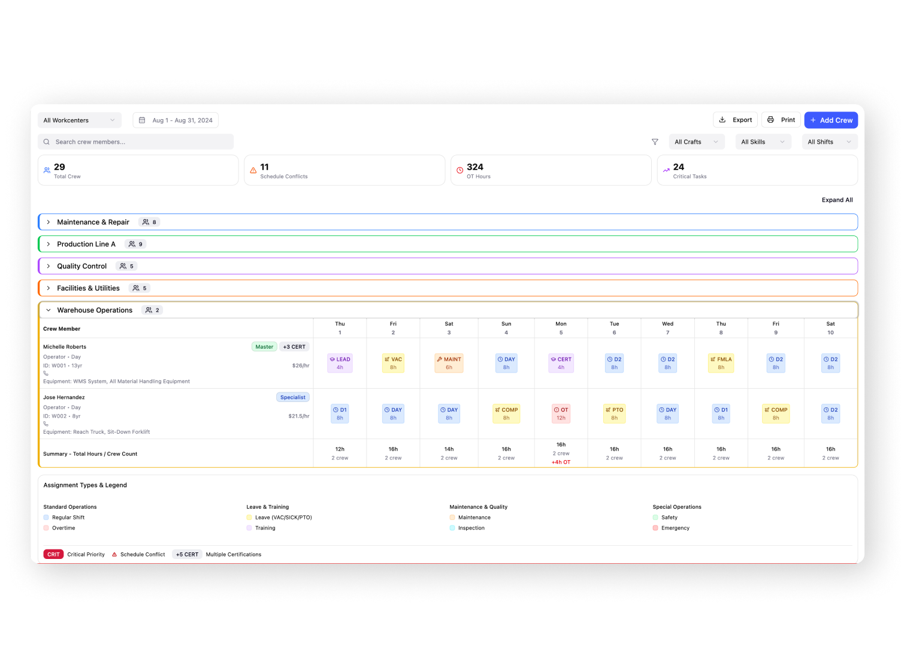Open Jose Hernandez's COMP 8h assignment on Sun 4

(x=506, y=414)
